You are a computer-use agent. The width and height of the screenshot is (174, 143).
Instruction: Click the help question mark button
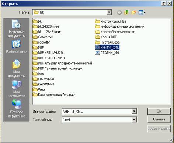[164, 3]
